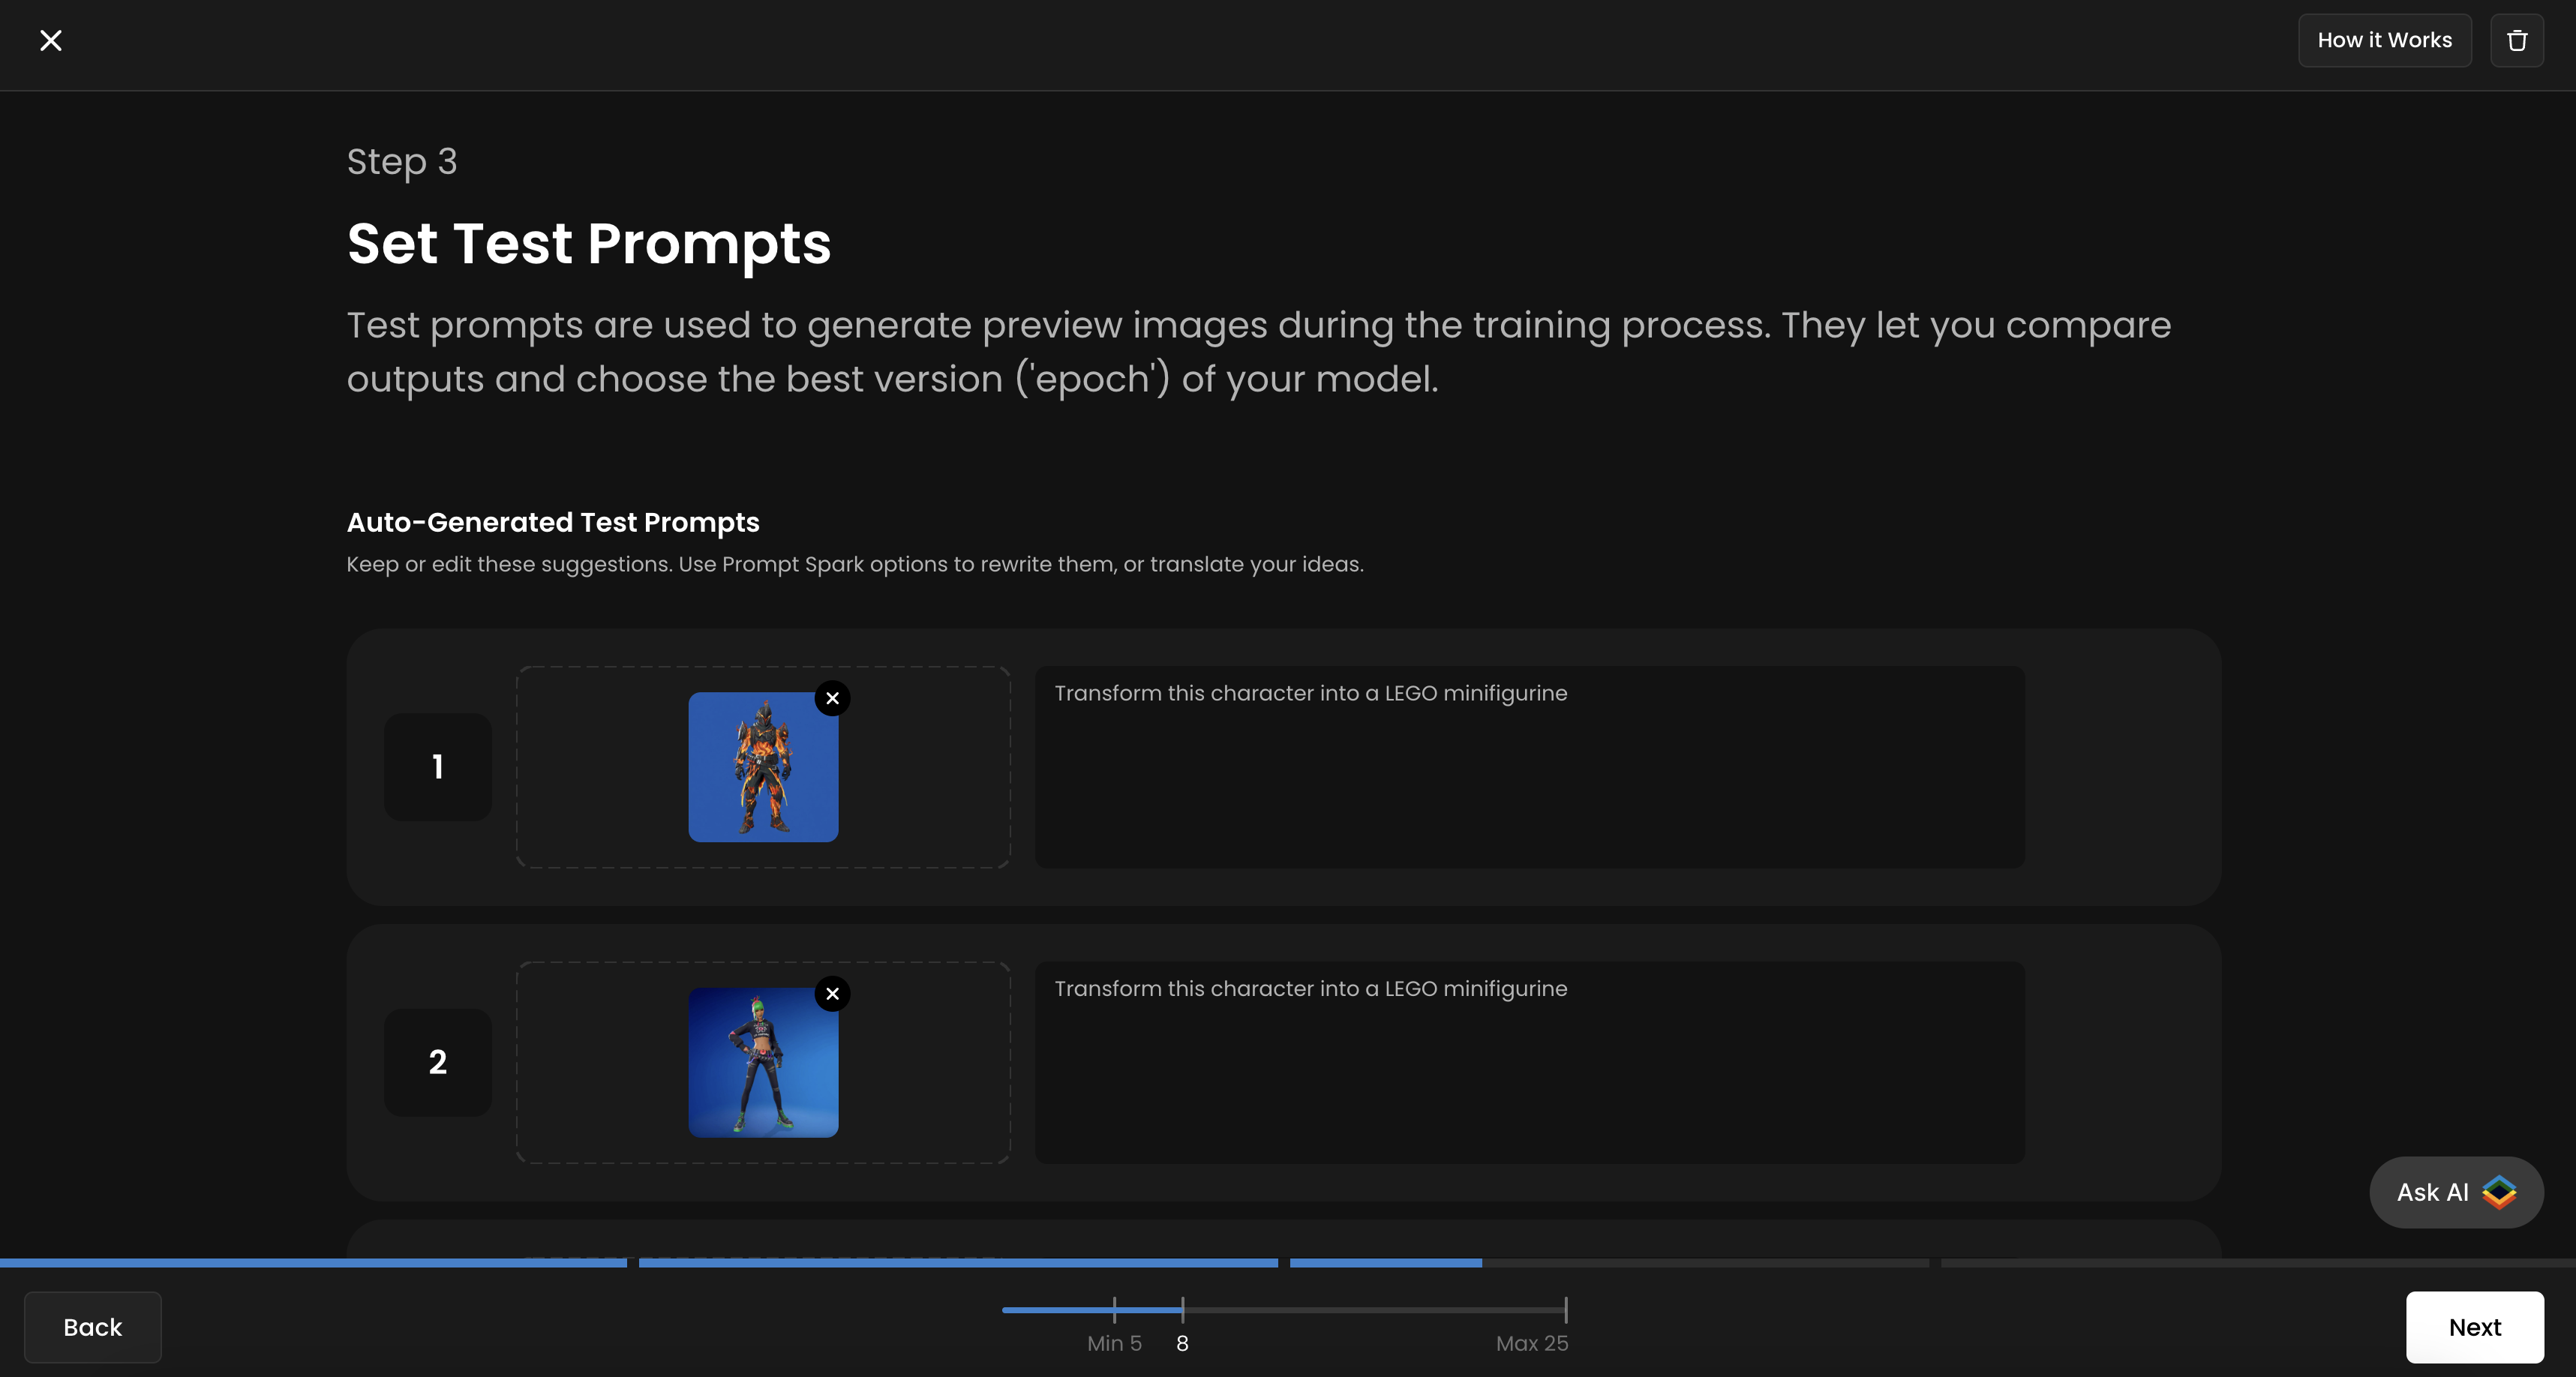Click the green-haired character thumbnail

pyautogui.click(x=762, y=1062)
